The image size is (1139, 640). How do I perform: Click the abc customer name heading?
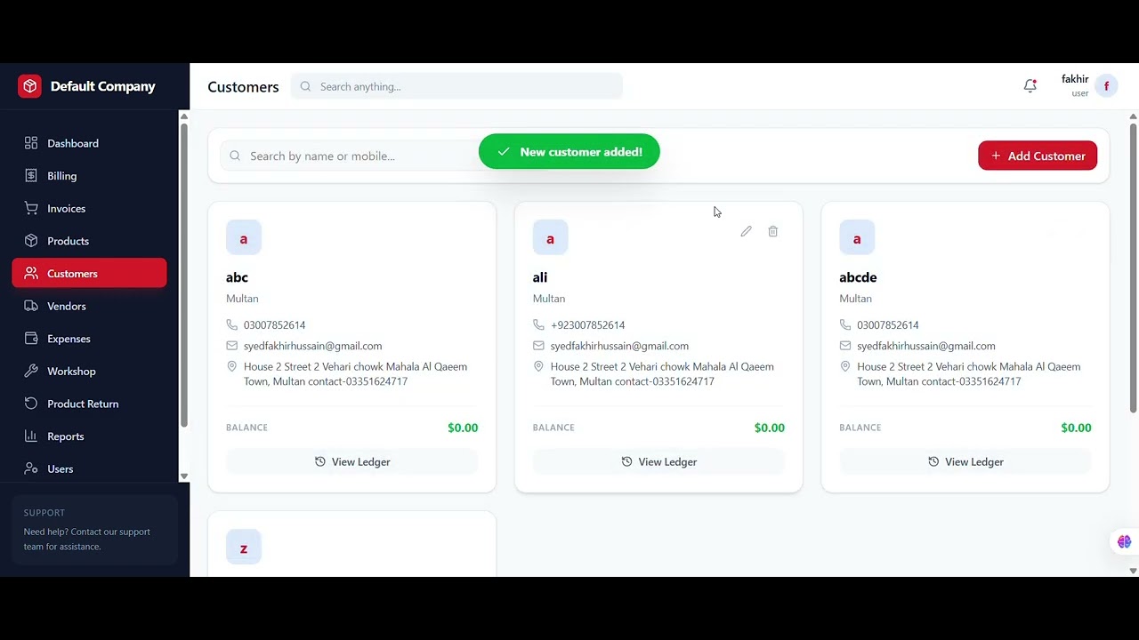[x=237, y=277]
